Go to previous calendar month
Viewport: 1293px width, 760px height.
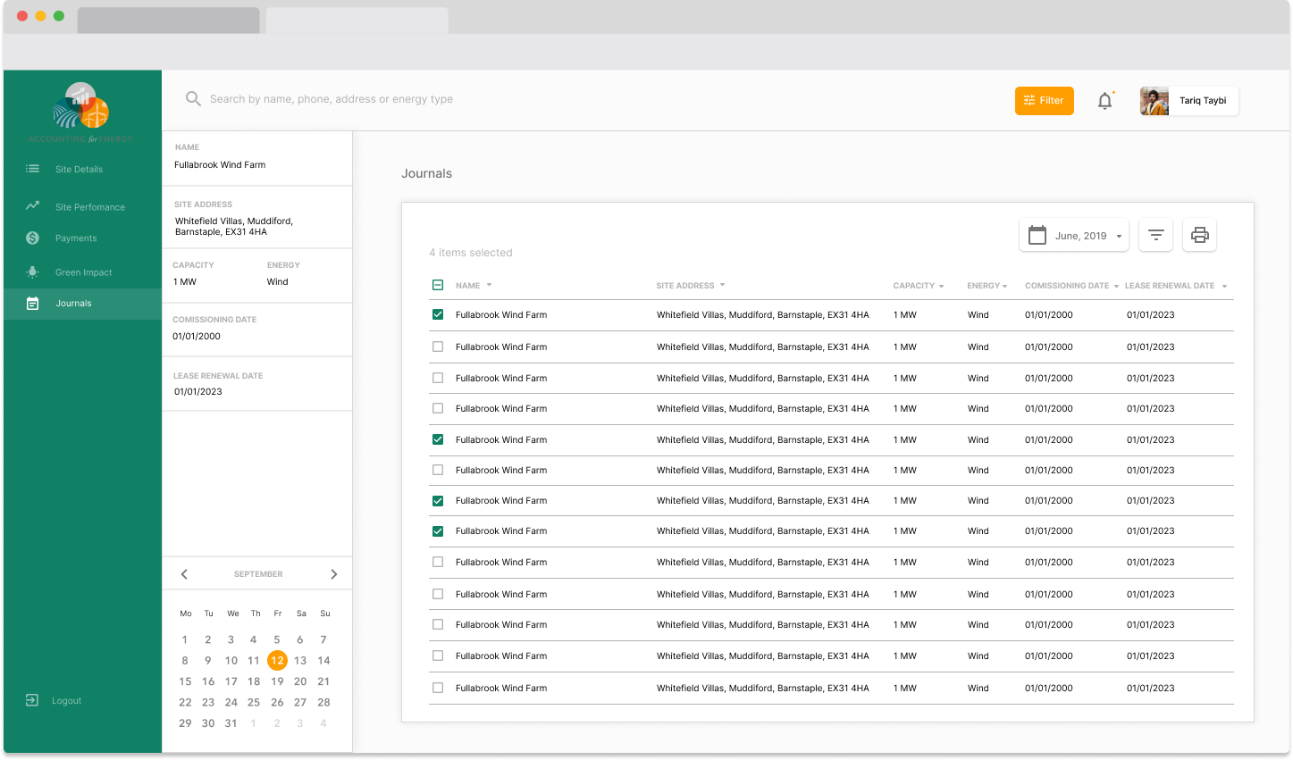coord(185,574)
